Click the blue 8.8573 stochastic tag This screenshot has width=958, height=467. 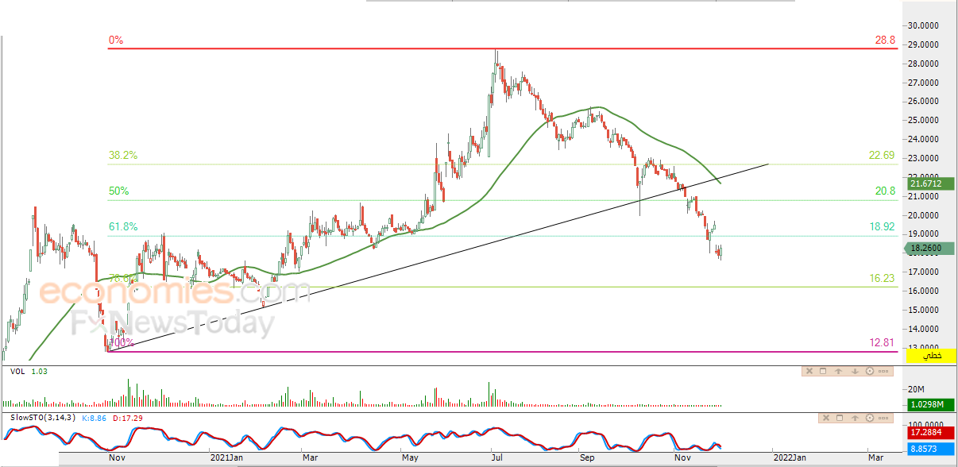tap(932, 448)
